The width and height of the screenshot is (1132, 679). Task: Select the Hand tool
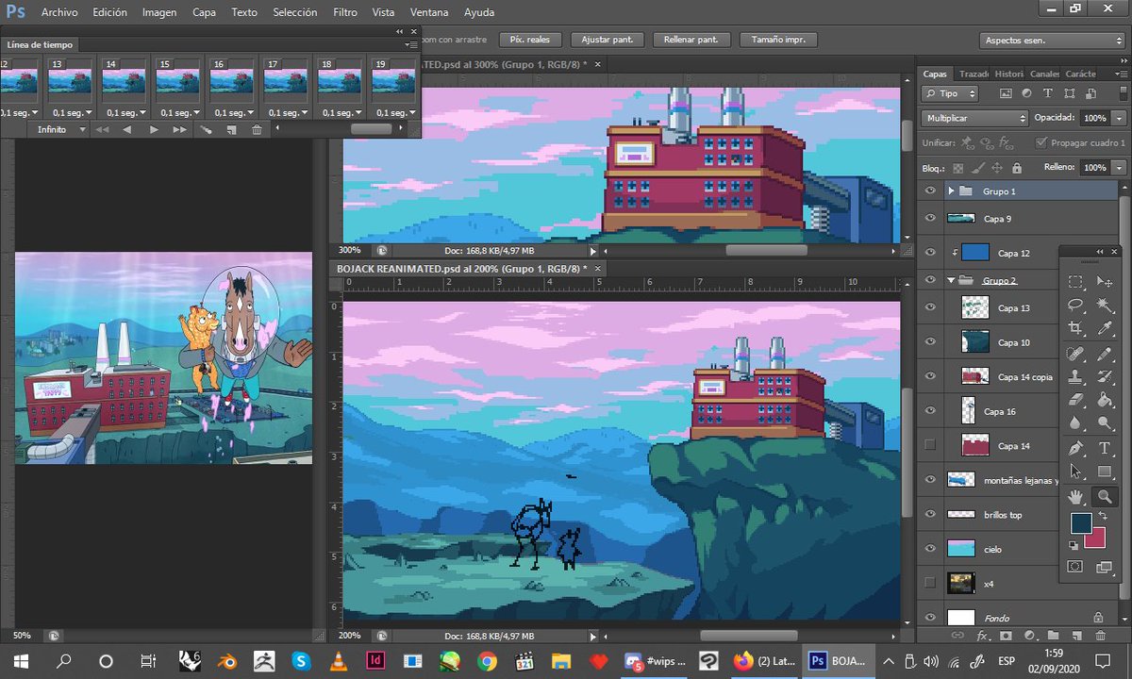tap(1074, 496)
